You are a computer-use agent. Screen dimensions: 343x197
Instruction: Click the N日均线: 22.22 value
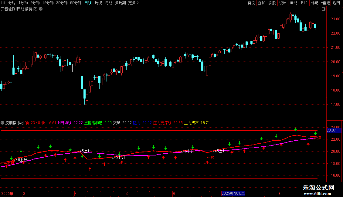pos(70,123)
